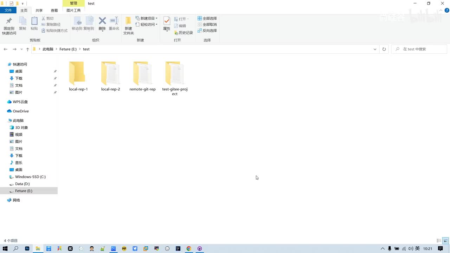Open the Windows Start menu
The image size is (450, 253).
[5, 248]
